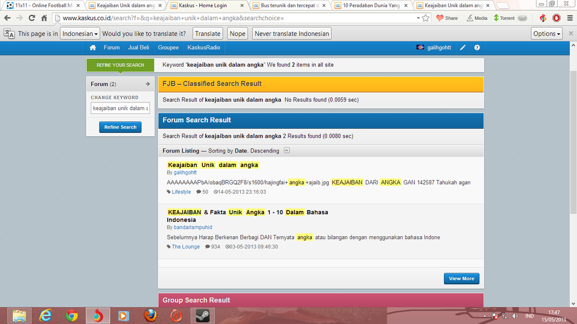The image size is (577, 324).
Task: Switch to the Kaskus - Home Login tab
Action: tap(206, 6)
